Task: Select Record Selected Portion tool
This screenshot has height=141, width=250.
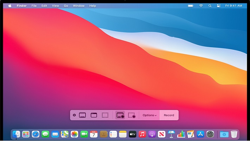Action: tap(132, 115)
